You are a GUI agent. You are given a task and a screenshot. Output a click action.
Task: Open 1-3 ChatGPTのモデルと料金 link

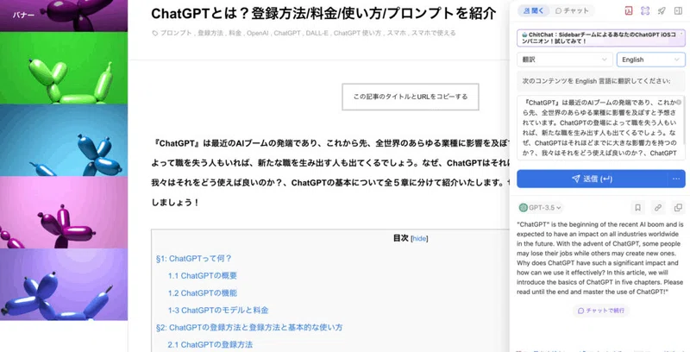(x=218, y=311)
